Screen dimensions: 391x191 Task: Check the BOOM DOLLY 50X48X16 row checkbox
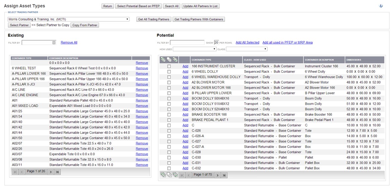point(169,99)
